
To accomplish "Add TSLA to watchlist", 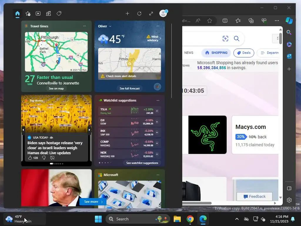I will (157, 111).
